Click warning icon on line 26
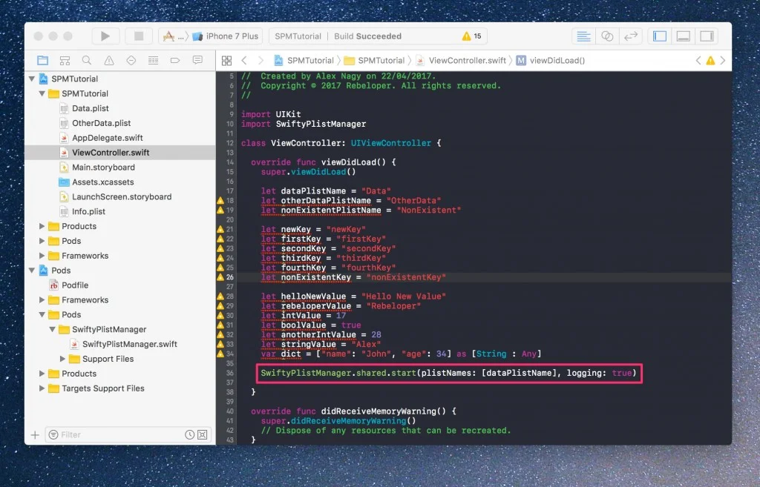This screenshot has height=487, width=760. coord(220,277)
